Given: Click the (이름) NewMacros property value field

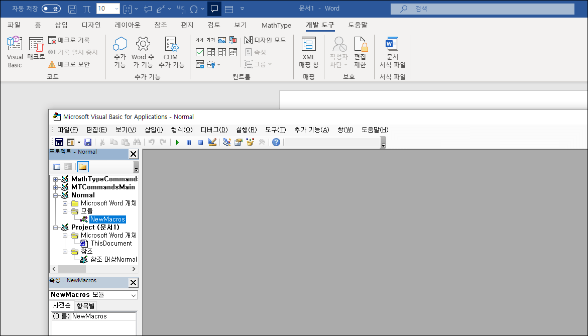Looking at the screenshot, I should (103, 316).
